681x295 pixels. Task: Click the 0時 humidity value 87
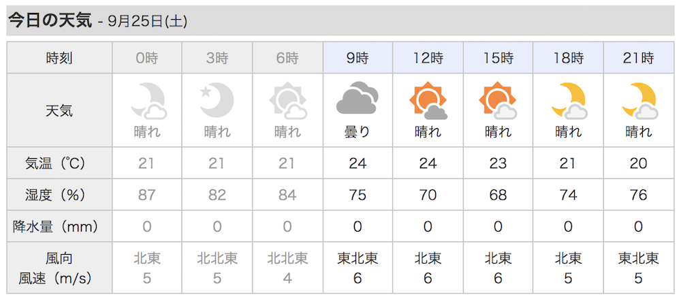147,195
